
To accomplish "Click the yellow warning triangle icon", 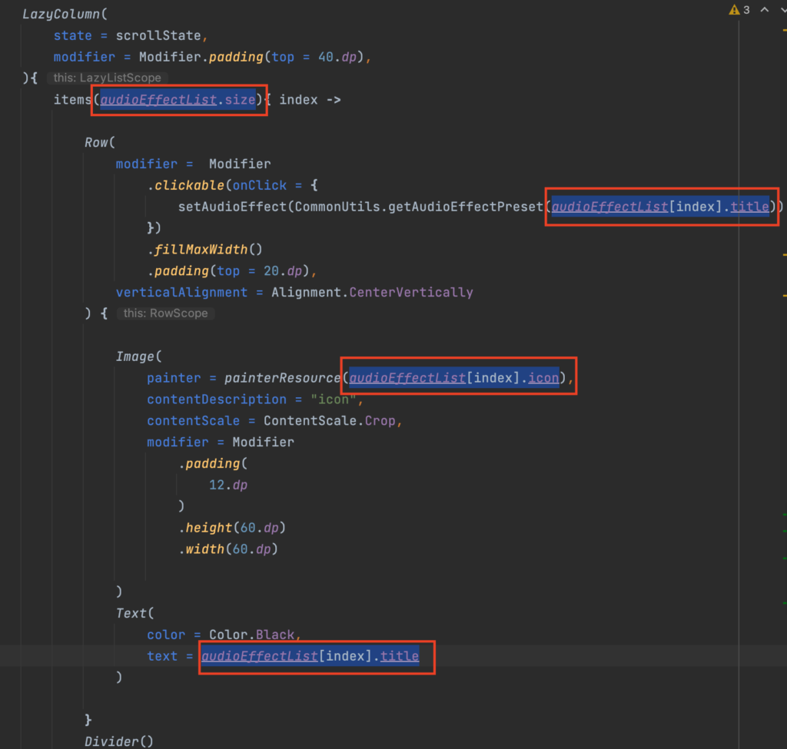I will pos(733,10).
